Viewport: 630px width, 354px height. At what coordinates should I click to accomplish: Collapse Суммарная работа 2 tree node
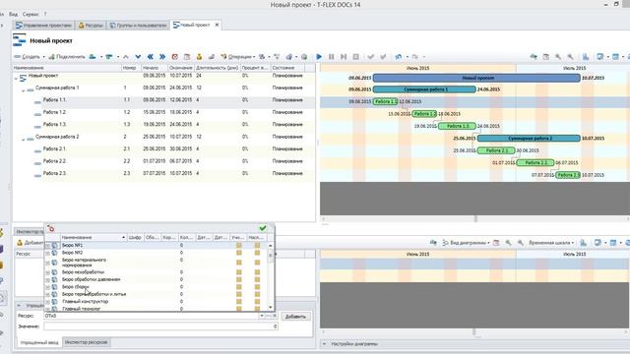pos(23,140)
